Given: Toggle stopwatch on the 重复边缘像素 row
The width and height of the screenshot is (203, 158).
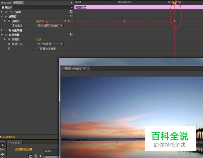Looking at the screenshot, I should point(9,49).
